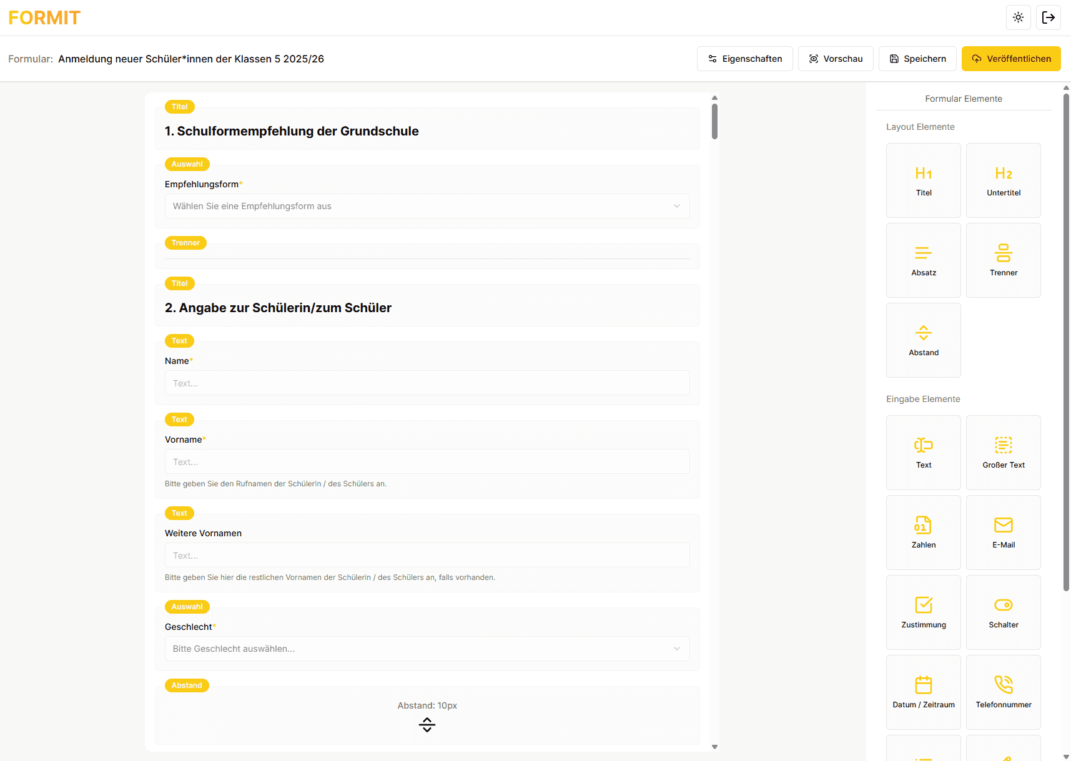Insert a Trenner divider element
The width and height of the screenshot is (1071, 761).
point(1003,260)
